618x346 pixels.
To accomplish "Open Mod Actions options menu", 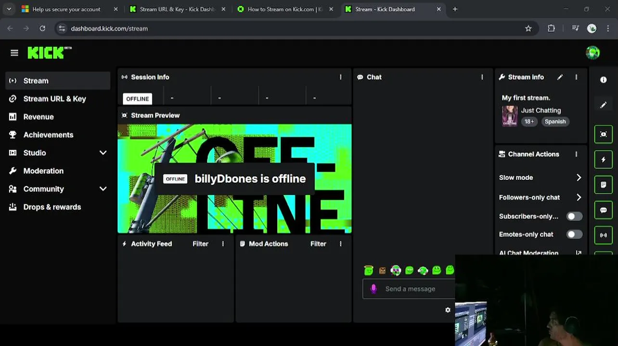I will (340, 244).
